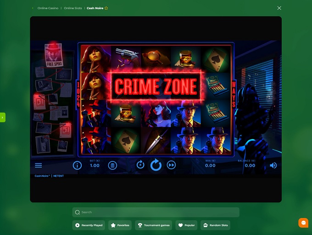Close the game window

tap(279, 8)
